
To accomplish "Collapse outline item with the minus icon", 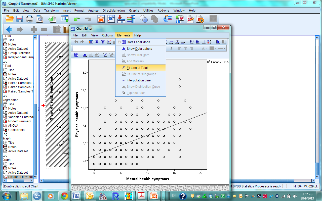I will (44, 30).
